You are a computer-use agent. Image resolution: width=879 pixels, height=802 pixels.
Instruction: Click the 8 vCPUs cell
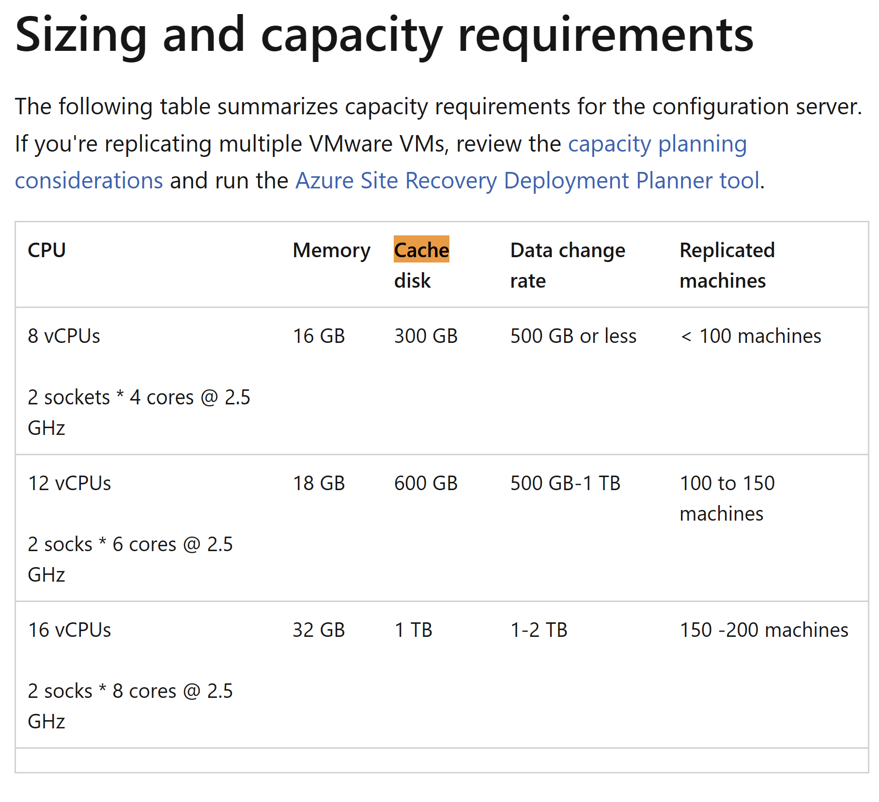point(64,336)
